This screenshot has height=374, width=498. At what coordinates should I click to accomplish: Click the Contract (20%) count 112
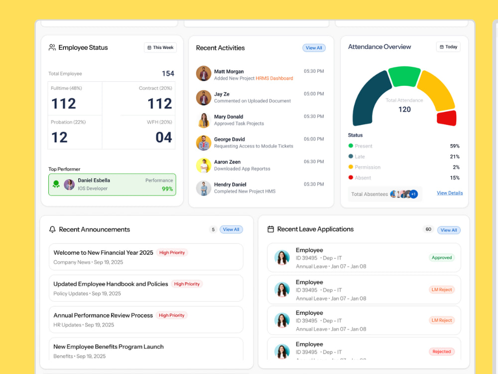(160, 104)
